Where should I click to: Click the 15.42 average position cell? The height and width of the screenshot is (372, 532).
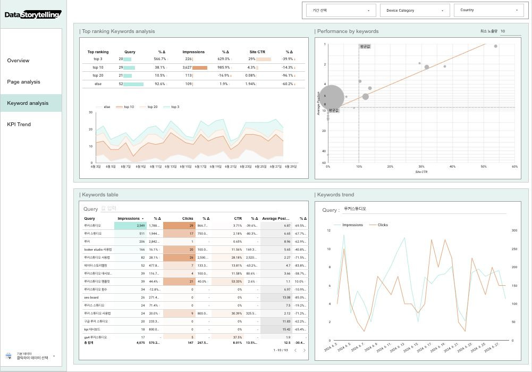(x=276, y=329)
